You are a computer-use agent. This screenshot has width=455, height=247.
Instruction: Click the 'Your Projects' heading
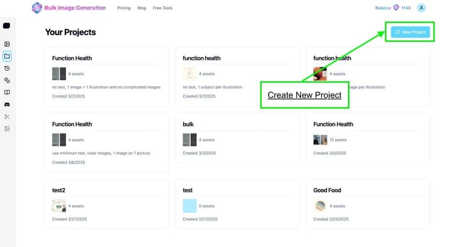click(x=70, y=32)
